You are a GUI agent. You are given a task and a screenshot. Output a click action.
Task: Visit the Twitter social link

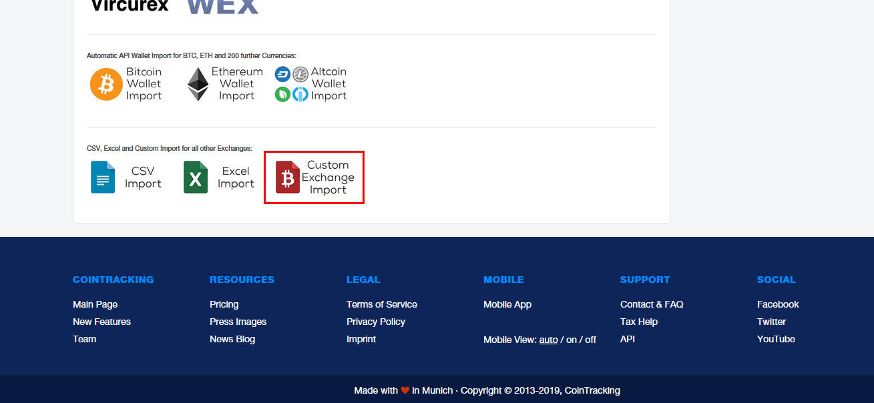click(x=771, y=322)
